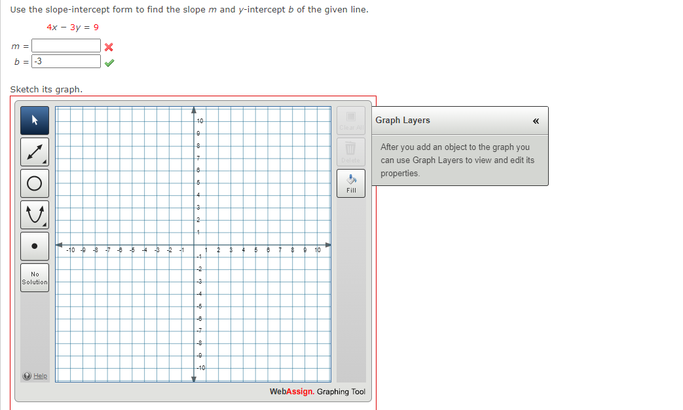
Task: Expand the parabola tool's corner flyout triangle
Action: (x=45, y=225)
